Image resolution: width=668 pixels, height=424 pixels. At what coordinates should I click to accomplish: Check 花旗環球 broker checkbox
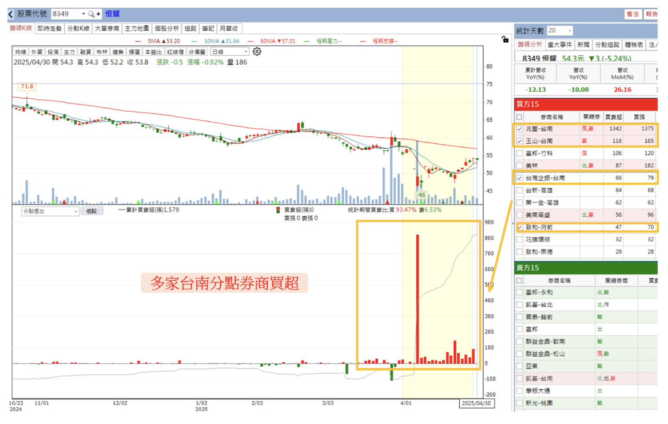click(x=519, y=240)
